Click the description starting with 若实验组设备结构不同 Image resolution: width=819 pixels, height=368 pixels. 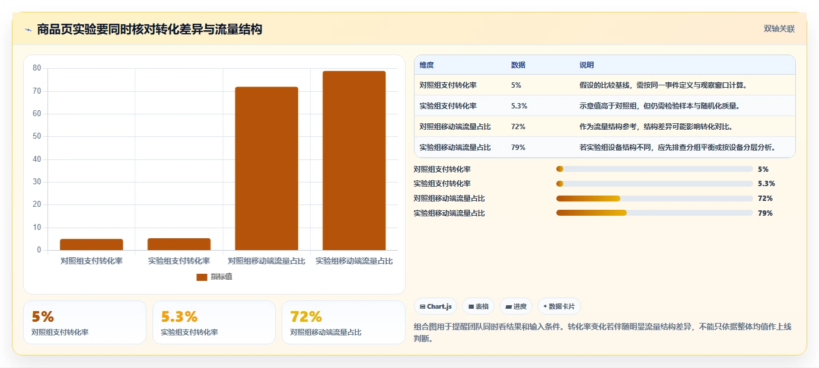click(678, 148)
